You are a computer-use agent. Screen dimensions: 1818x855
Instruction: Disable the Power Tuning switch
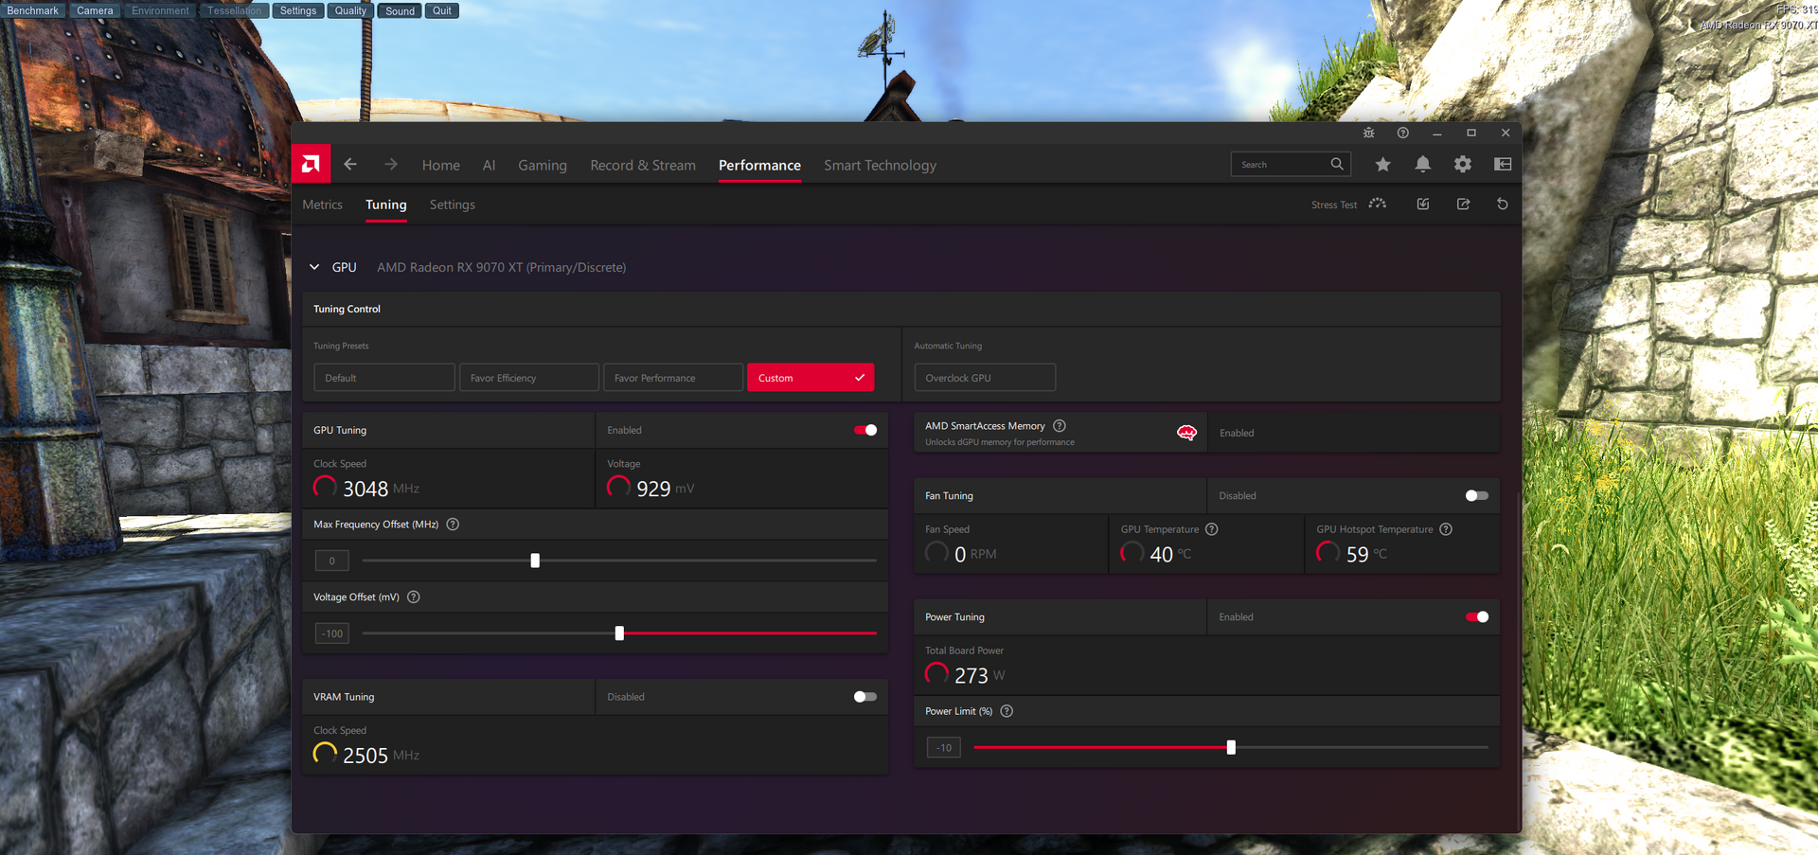pos(1476,617)
